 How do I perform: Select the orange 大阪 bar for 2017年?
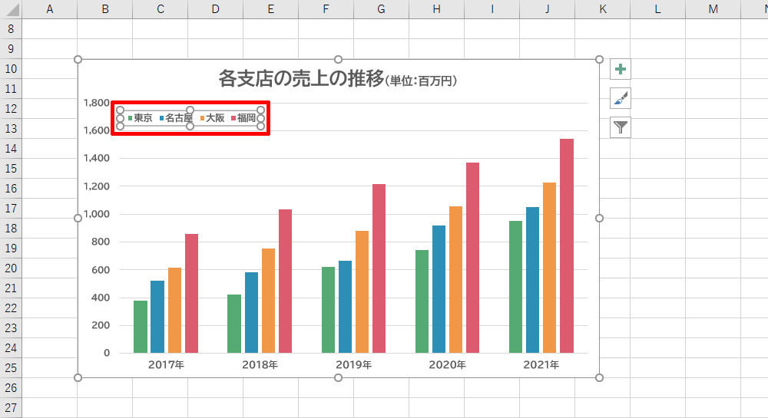174,310
